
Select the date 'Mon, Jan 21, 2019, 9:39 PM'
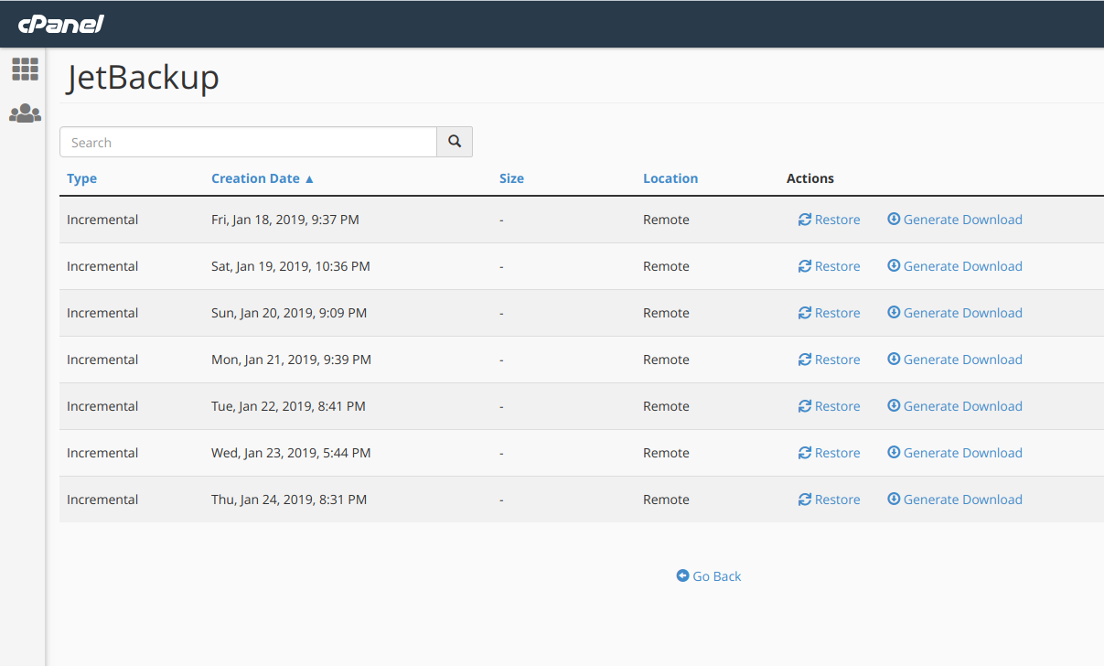click(x=291, y=360)
